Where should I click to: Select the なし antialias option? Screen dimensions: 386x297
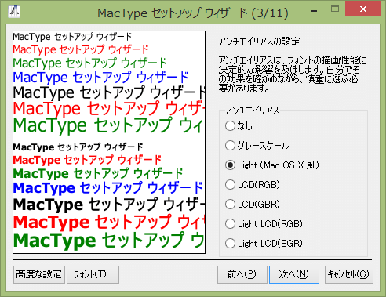[x=239, y=126]
